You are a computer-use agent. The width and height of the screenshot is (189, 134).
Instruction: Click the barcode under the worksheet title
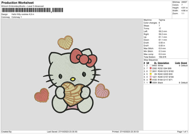32,10
